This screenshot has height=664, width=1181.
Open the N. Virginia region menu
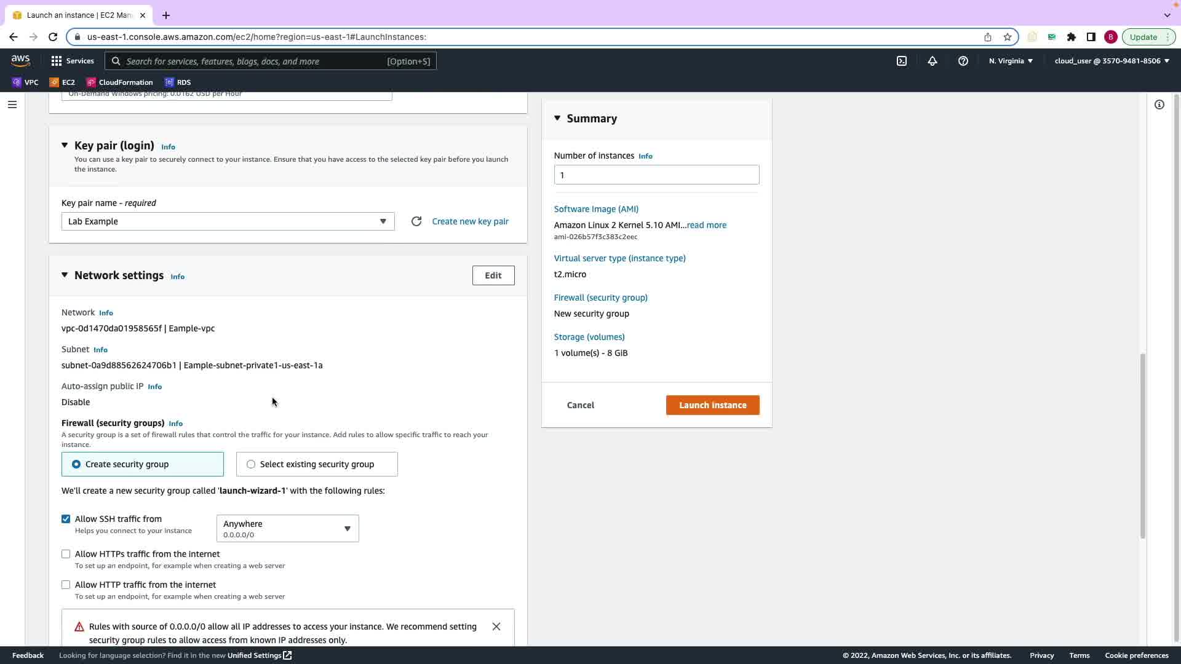1011,61
